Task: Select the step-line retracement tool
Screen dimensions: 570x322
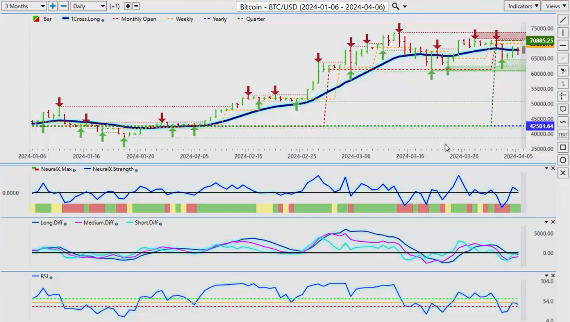Action: [562, 84]
